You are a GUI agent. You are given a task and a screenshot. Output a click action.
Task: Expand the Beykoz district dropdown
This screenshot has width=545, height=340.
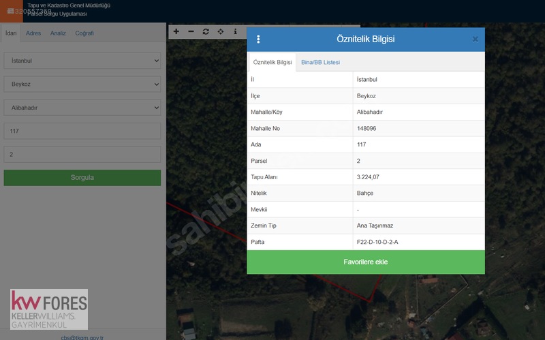82,84
